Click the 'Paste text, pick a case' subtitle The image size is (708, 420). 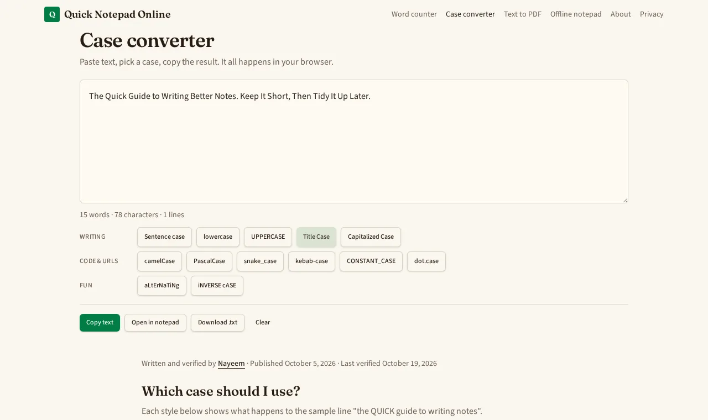pyautogui.click(x=206, y=62)
